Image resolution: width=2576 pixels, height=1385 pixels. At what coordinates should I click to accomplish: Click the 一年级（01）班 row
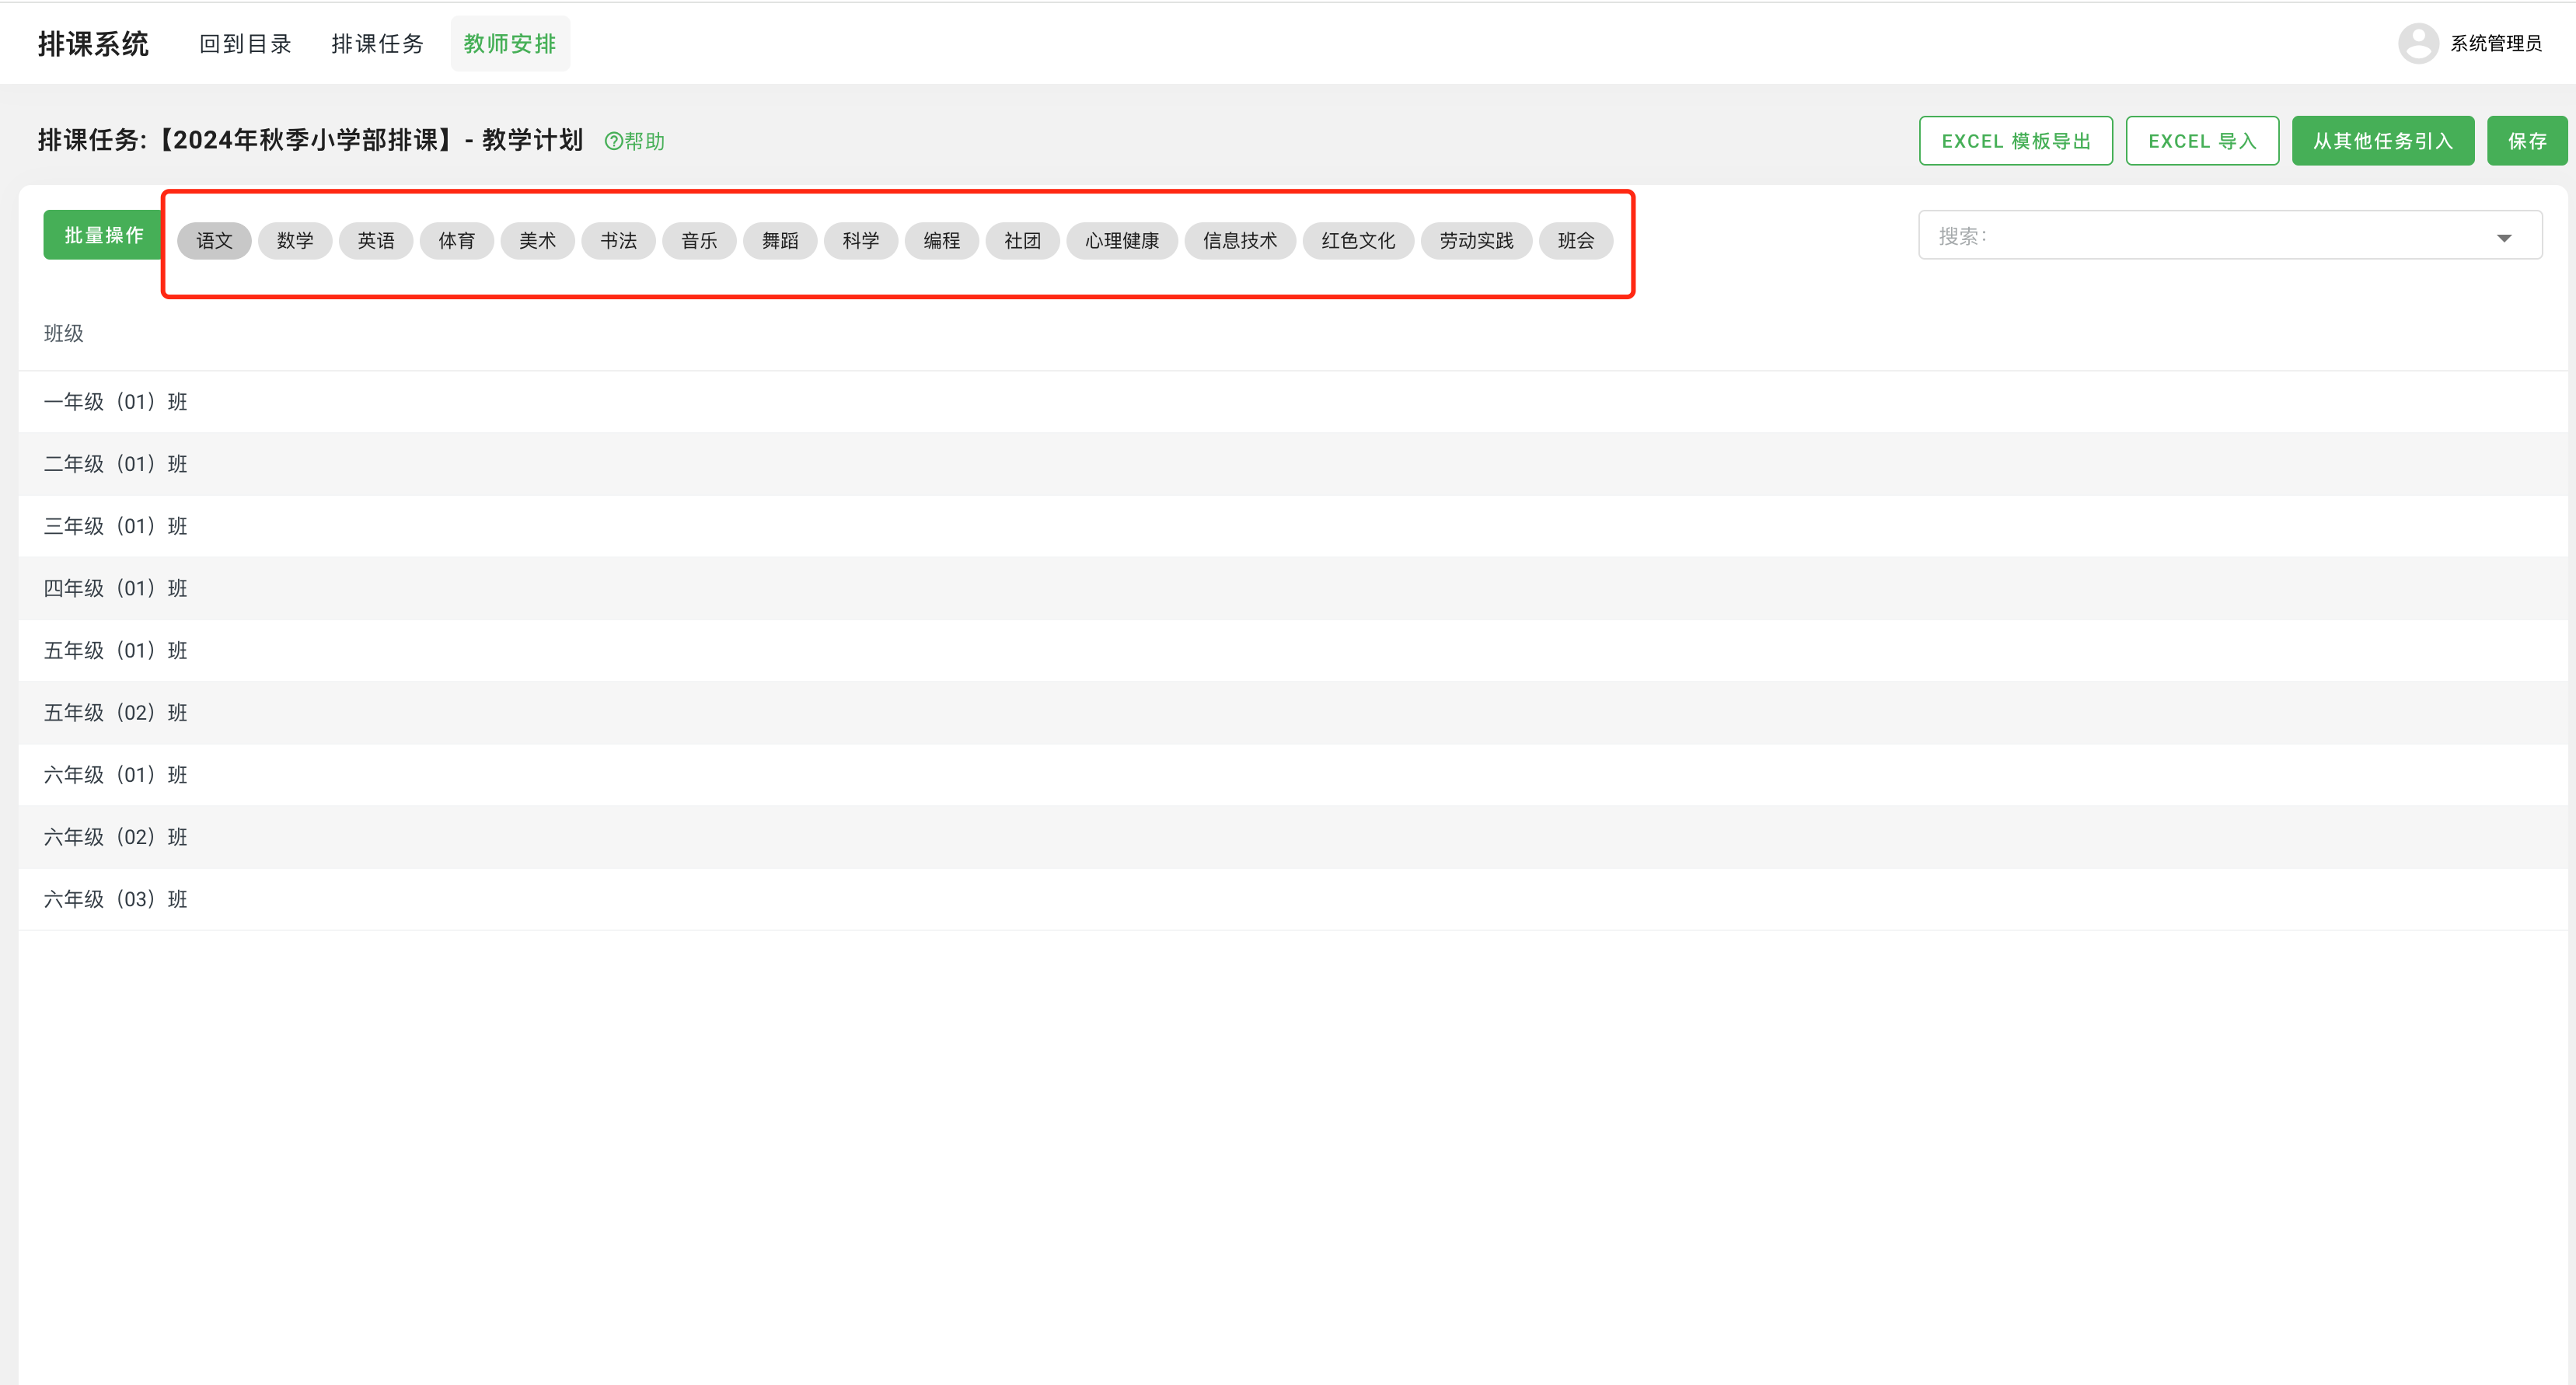coord(116,402)
